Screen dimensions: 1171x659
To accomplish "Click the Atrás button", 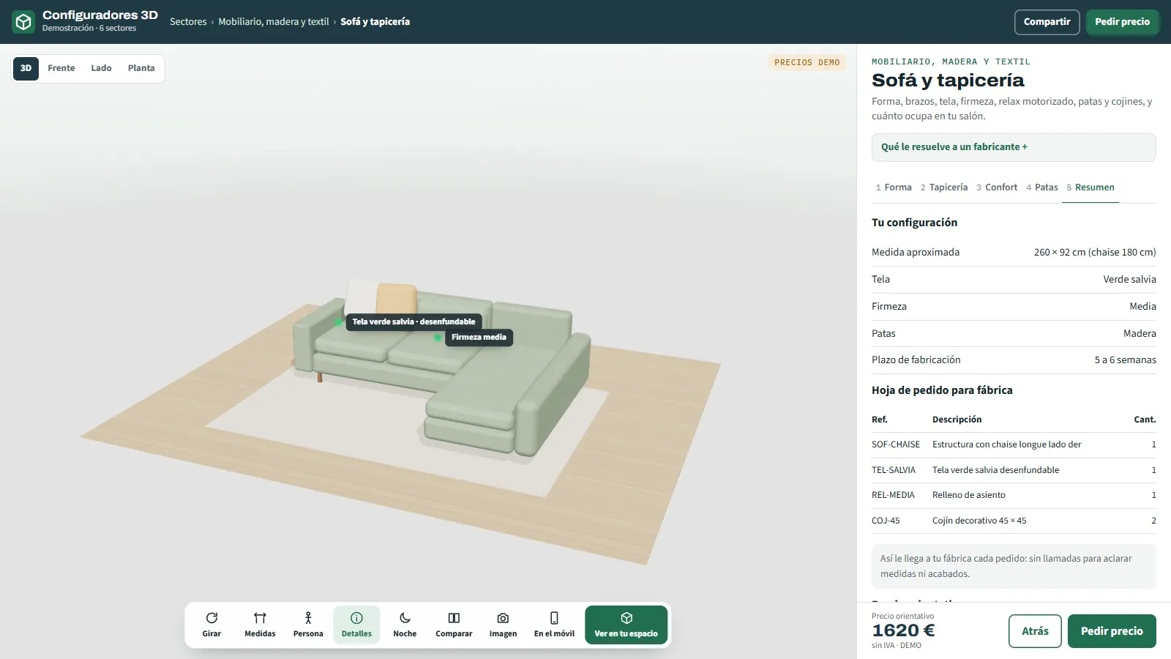I will tap(1035, 631).
